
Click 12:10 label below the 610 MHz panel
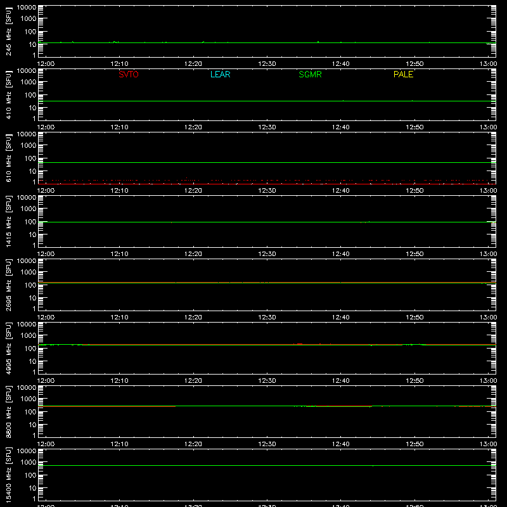[119, 191]
